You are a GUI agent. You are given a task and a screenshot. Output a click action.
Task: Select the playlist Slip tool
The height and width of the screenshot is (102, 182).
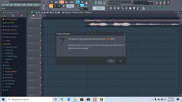click(x=47, y=12)
